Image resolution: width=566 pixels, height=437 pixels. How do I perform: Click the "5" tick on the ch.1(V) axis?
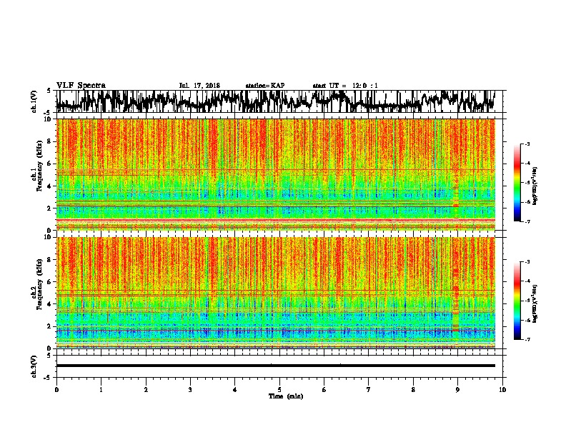[49, 91]
